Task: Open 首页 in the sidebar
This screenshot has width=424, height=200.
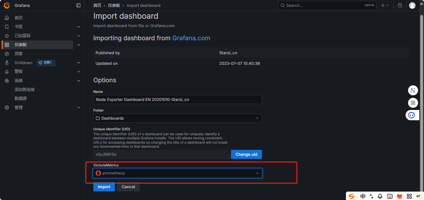Action: [18, 18]
